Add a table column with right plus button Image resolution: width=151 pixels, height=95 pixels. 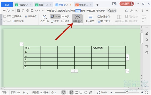pos(127,57)
